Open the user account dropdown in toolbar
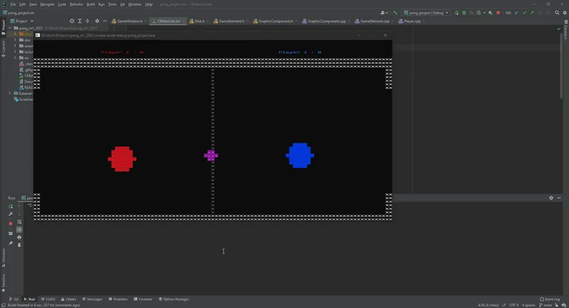569x308 pixels. click(x=383, y=13)
